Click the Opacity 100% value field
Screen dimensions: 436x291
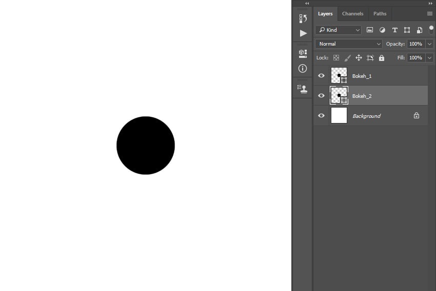(x=415, y=44)
